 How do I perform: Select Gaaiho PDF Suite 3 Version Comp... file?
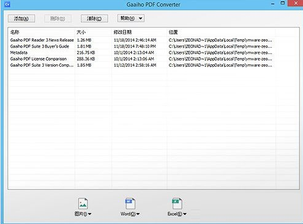42,65
